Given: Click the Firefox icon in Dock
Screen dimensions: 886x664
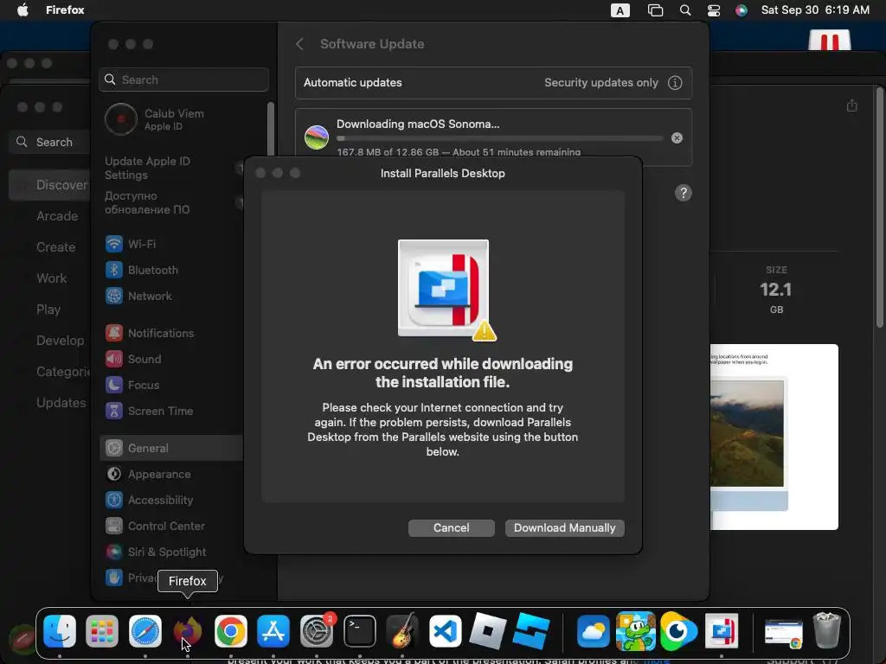Looking at the screenshot, I should [188, 630].
